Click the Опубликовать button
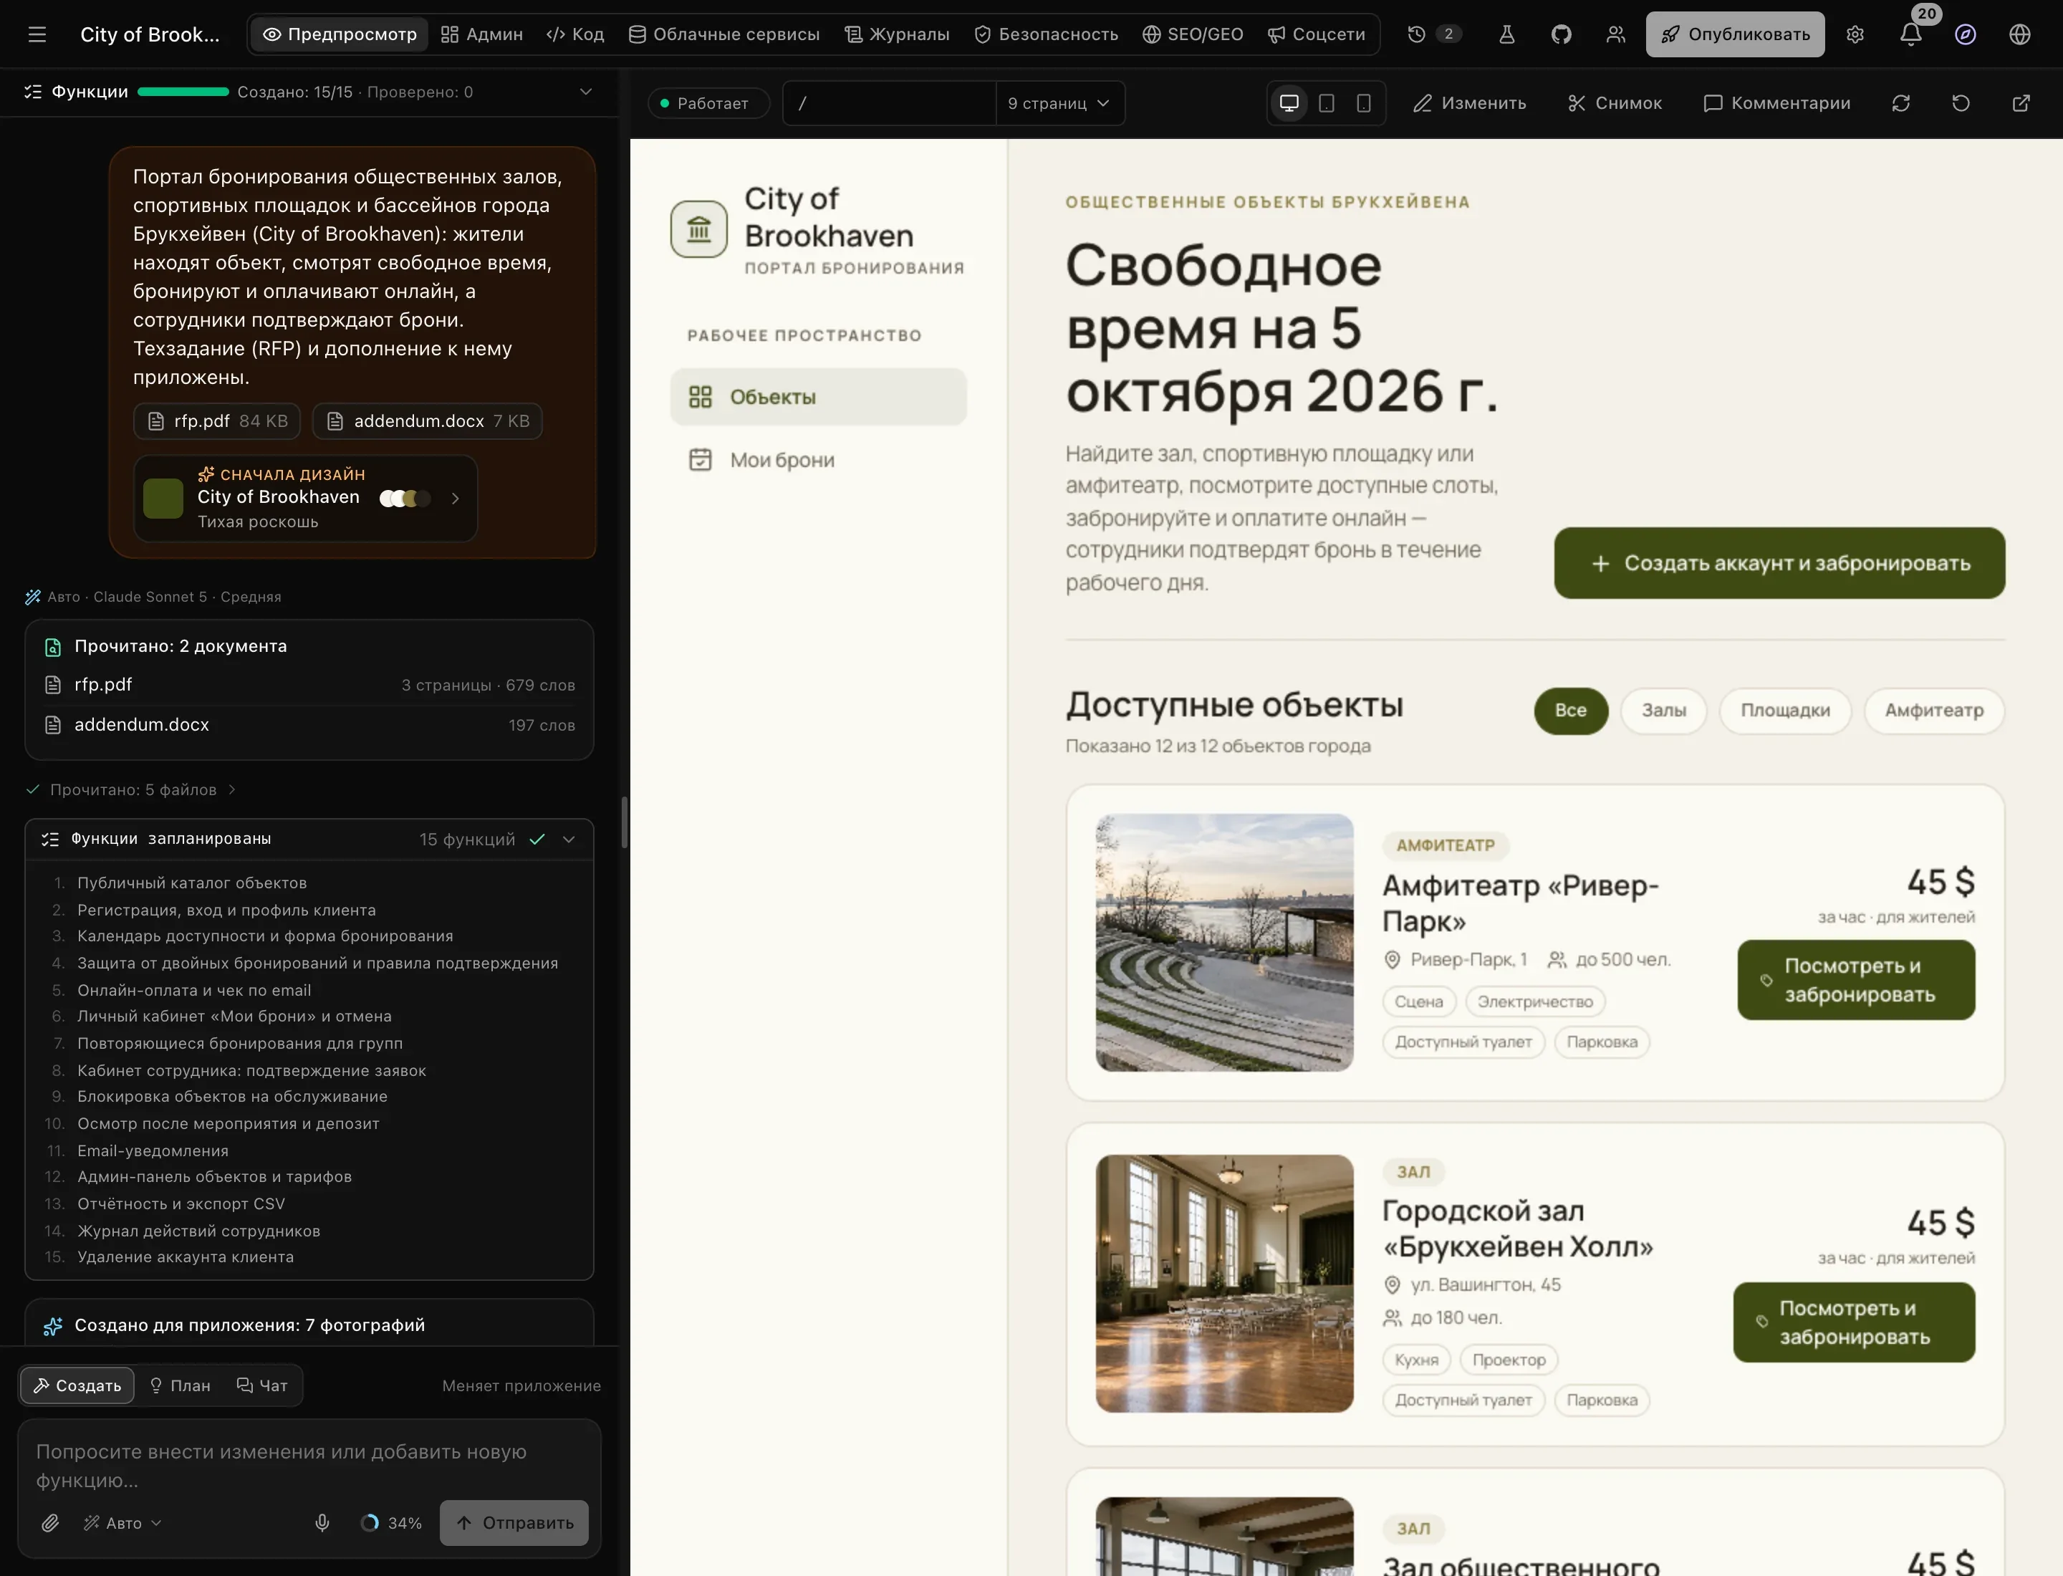The width and height of the screenshot is (2063, 1576). point(1735,34)
